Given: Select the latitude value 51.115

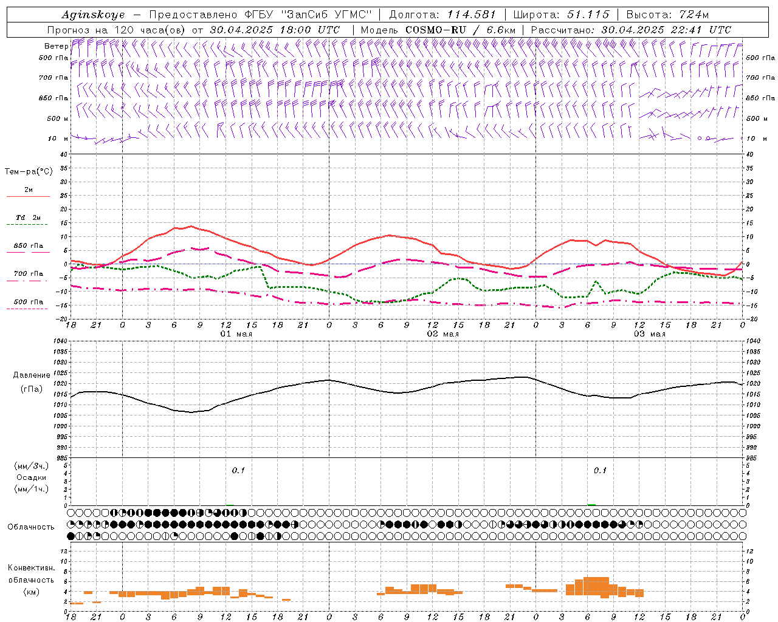Looking at the screenshot, I should (588, 15).
